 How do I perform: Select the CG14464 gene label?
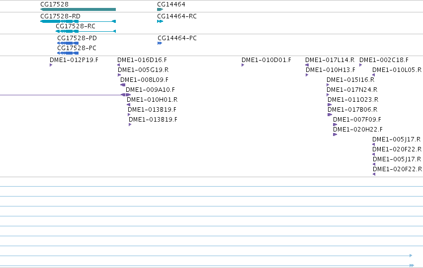pos(171,4)
